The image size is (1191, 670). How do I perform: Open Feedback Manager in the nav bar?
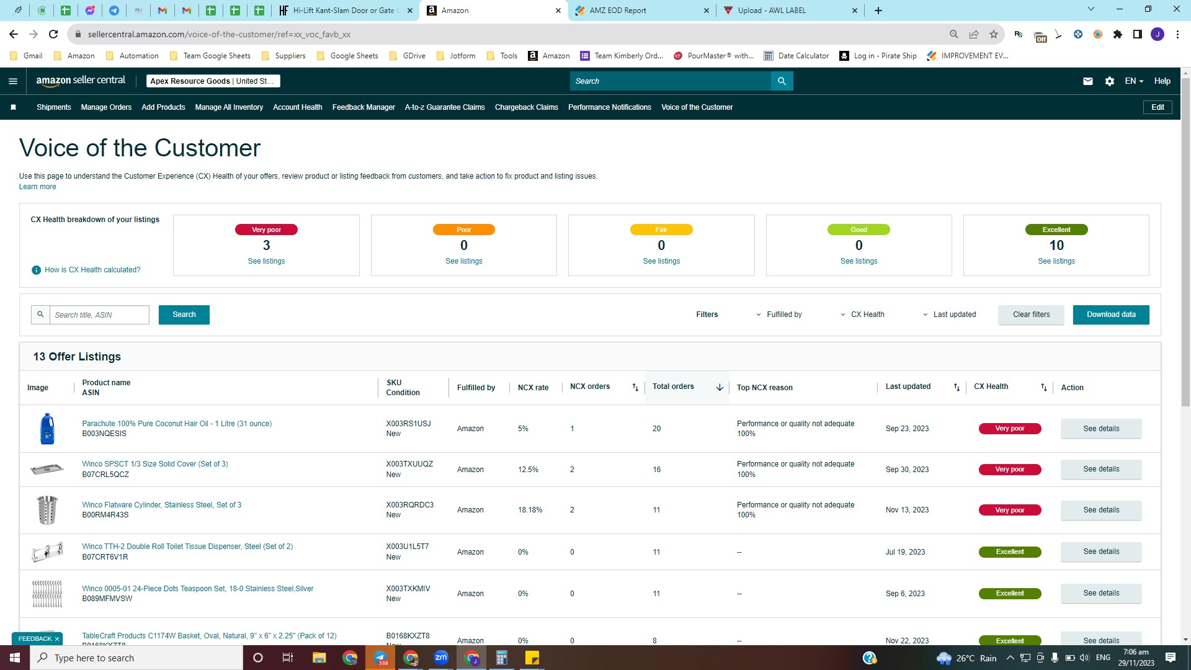tap(364, 107)
